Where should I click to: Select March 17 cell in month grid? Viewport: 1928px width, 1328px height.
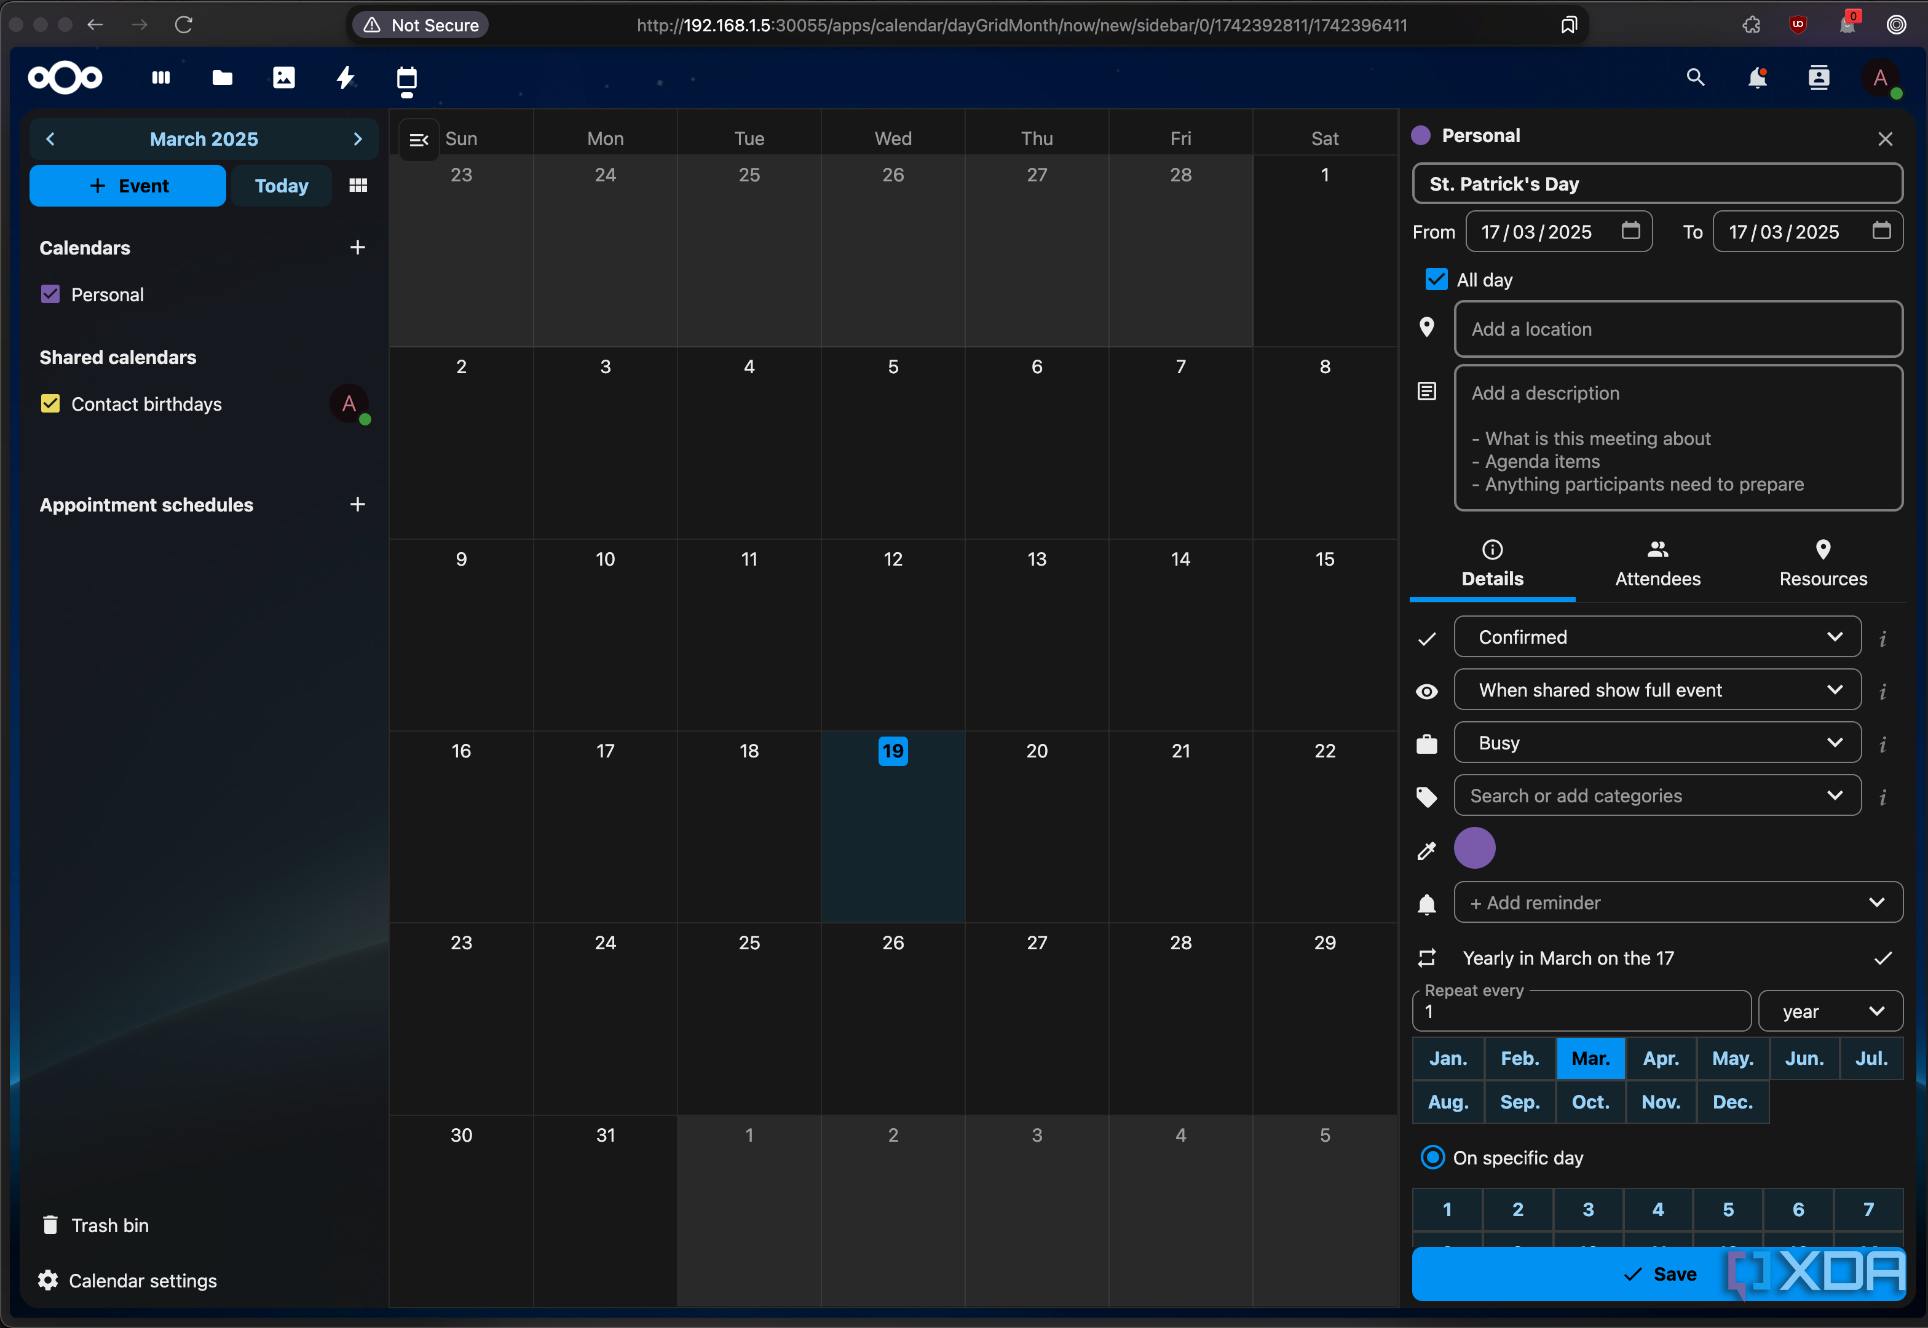point(605,826)
